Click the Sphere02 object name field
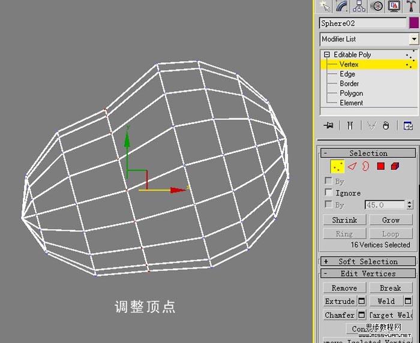Screen dimensions: 420x343 [x=363, y=23]
